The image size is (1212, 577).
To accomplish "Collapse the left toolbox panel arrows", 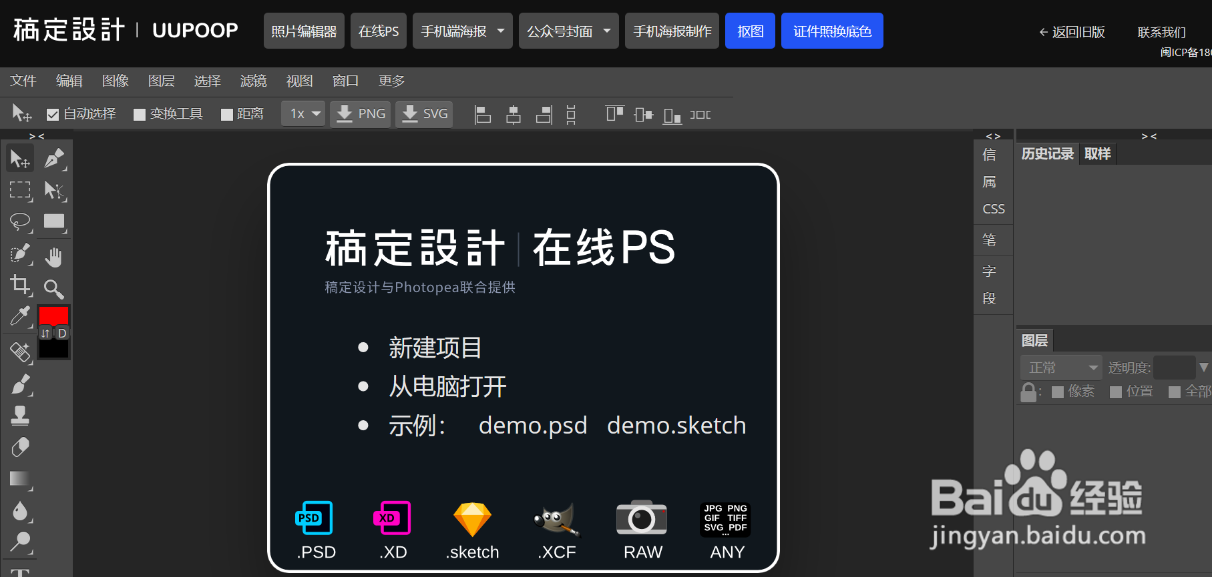I will coord(37,136).
